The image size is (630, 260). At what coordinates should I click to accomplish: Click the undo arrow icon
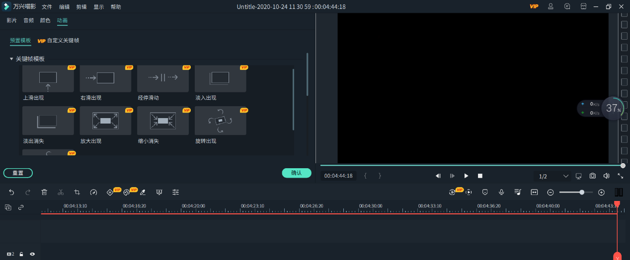tap(11, 192)
